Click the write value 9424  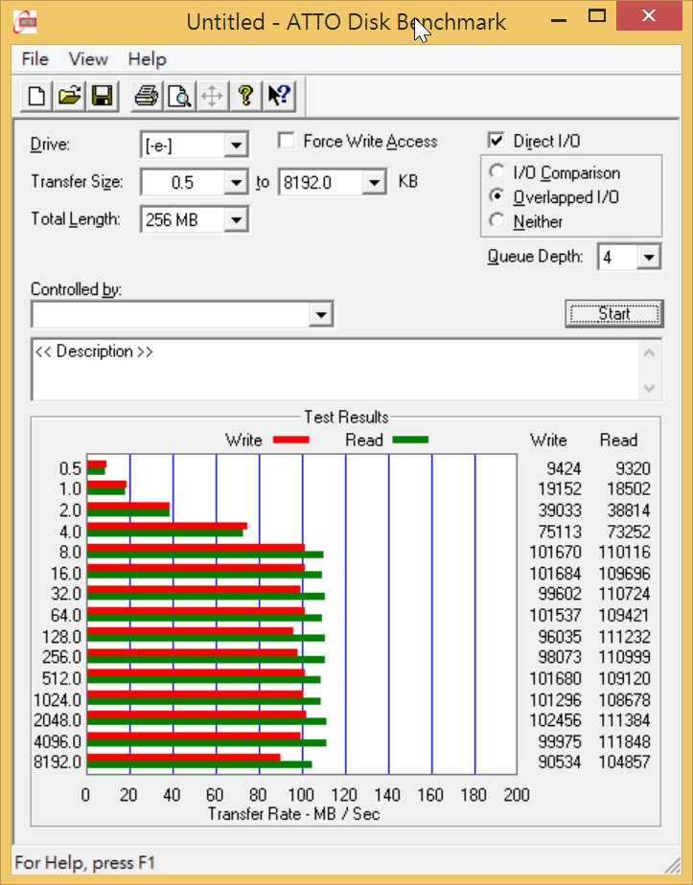click(x=563, y=468)
